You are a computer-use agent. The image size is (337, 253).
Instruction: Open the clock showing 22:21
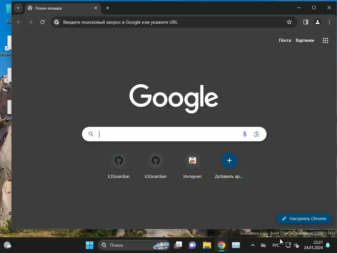click(x=313, y=245)
